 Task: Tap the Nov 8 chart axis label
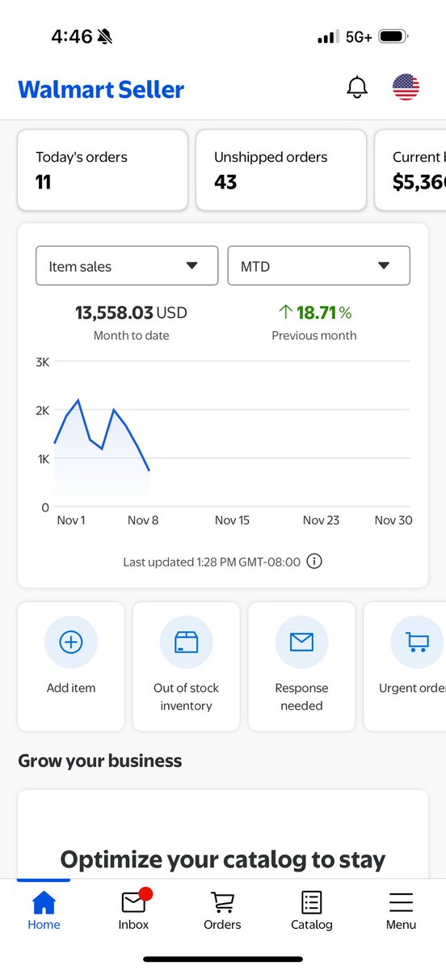coord(143,520)
